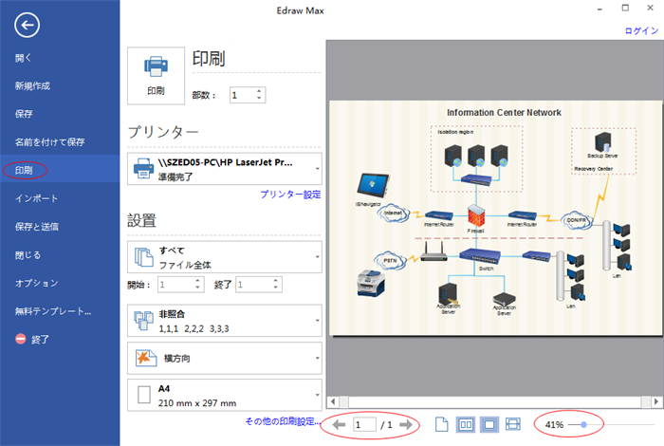
Task: Click the プリンター設定 link
Action: [290, 195]
